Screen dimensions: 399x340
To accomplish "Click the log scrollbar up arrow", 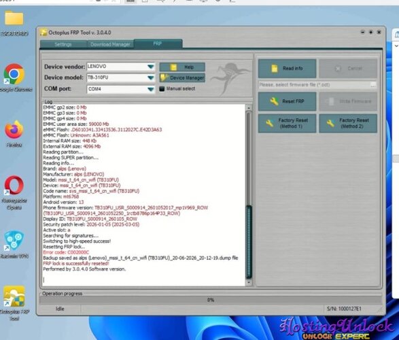I will (x=249, y=108).
